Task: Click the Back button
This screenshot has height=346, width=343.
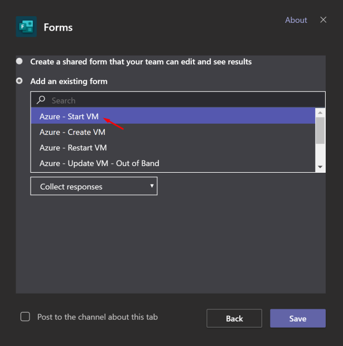Action: tap(234, 318)
